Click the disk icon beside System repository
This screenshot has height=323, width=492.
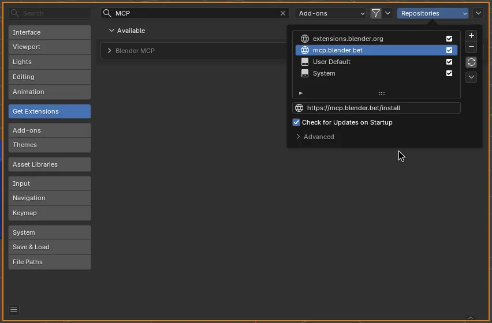coord(305,73)
